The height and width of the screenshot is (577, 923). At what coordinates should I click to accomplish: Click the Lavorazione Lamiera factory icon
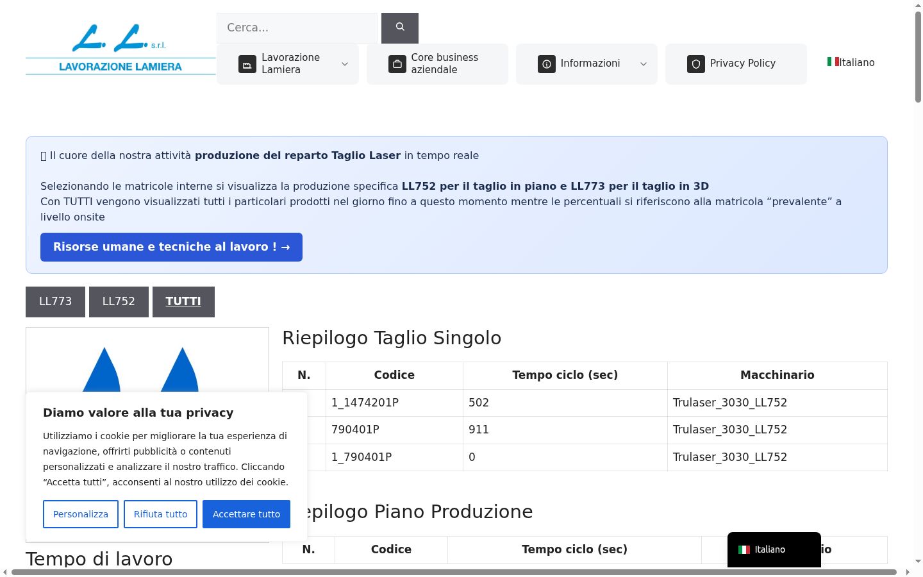click(x=247, y=64)
